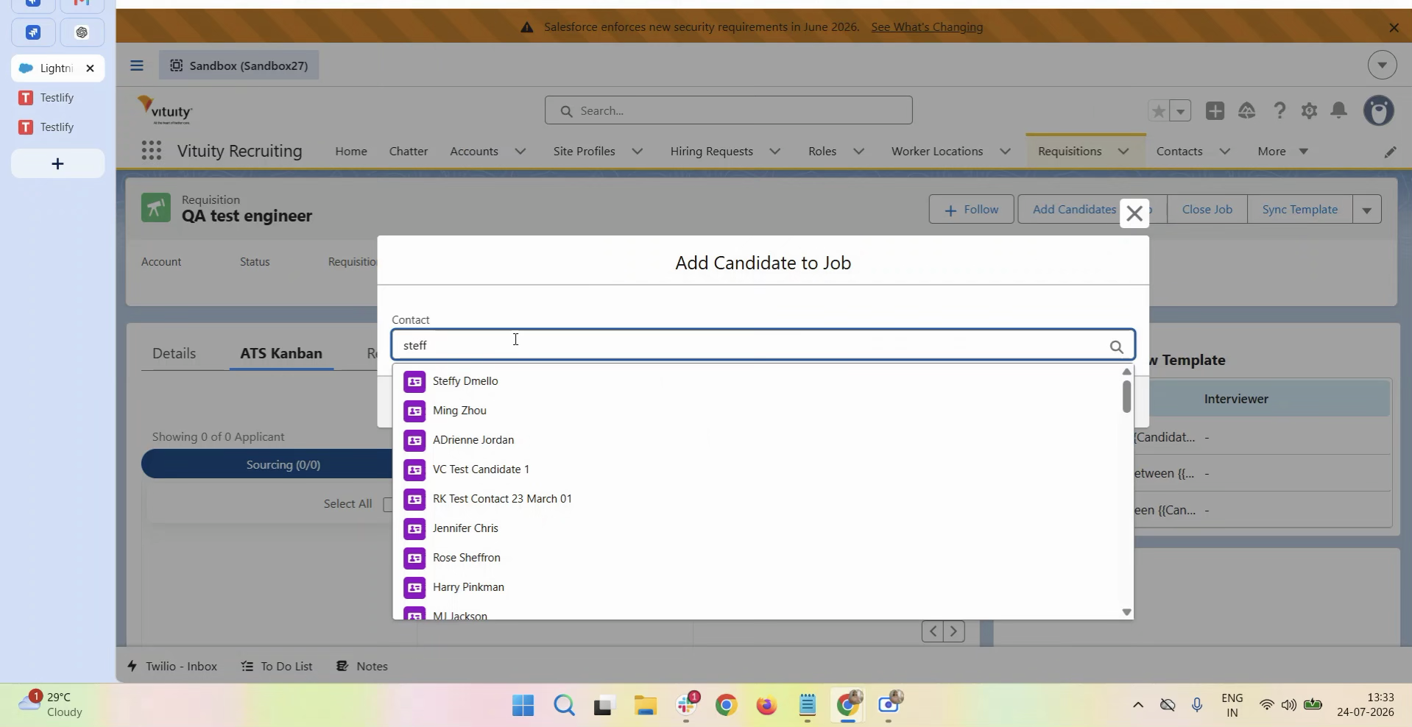Open the Setup gear icon

(1309, 111)
